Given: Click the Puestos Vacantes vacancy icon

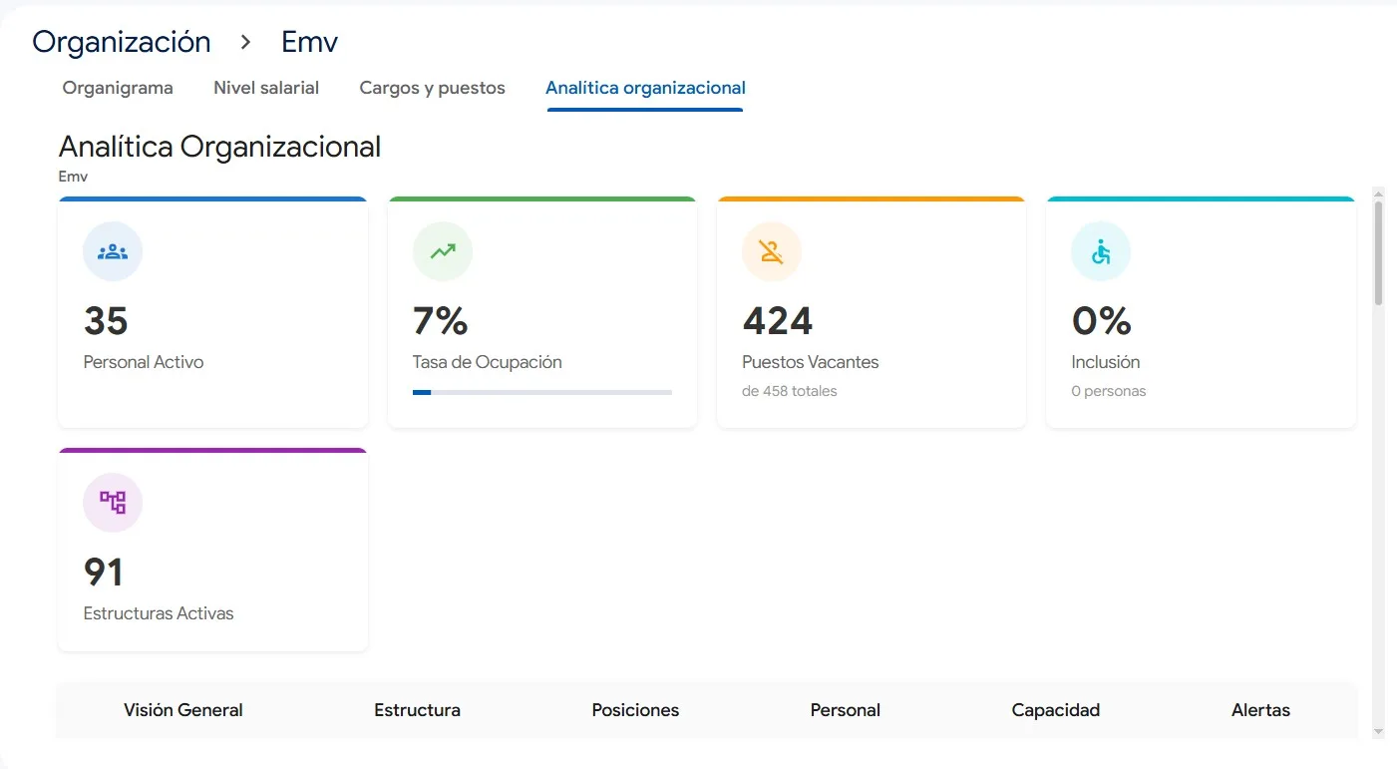Looking at the screenshot, I should (x=771, y=251).
